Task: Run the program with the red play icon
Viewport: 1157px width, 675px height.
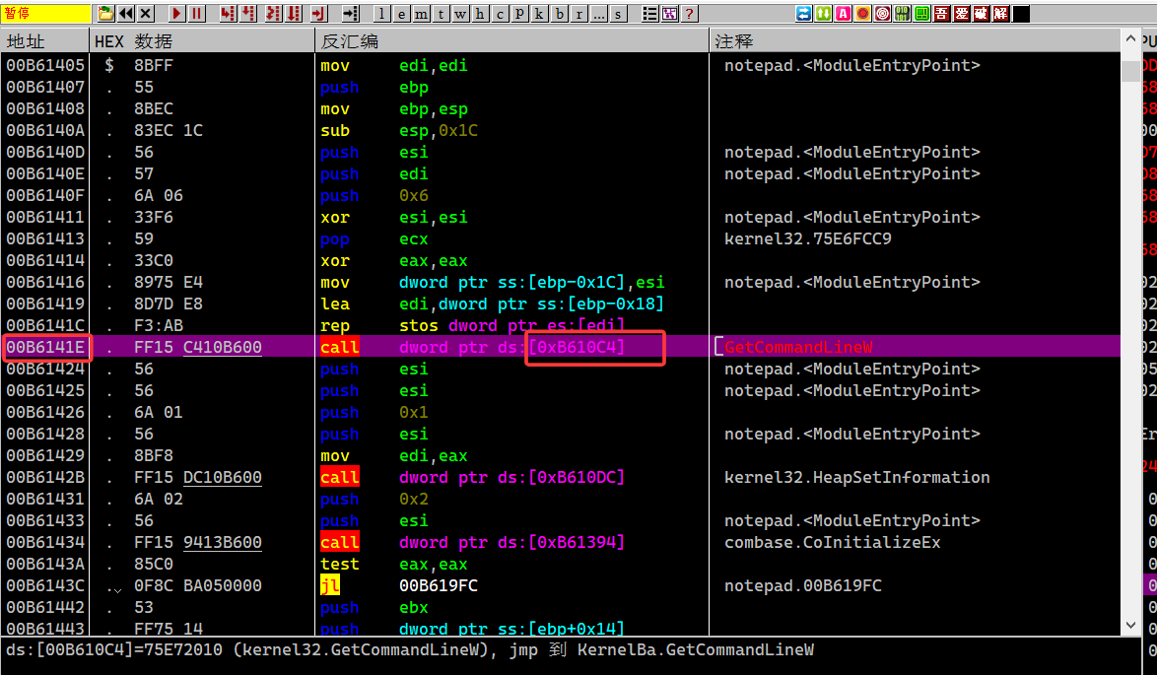Action: 177,13
